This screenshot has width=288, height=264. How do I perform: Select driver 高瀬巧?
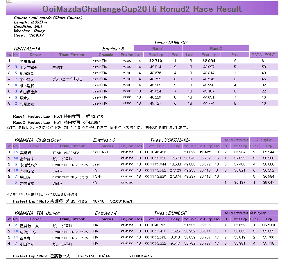(26, 153)
